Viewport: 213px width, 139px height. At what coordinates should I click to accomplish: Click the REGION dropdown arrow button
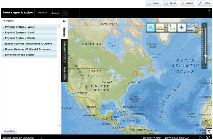tap(65, 13)
